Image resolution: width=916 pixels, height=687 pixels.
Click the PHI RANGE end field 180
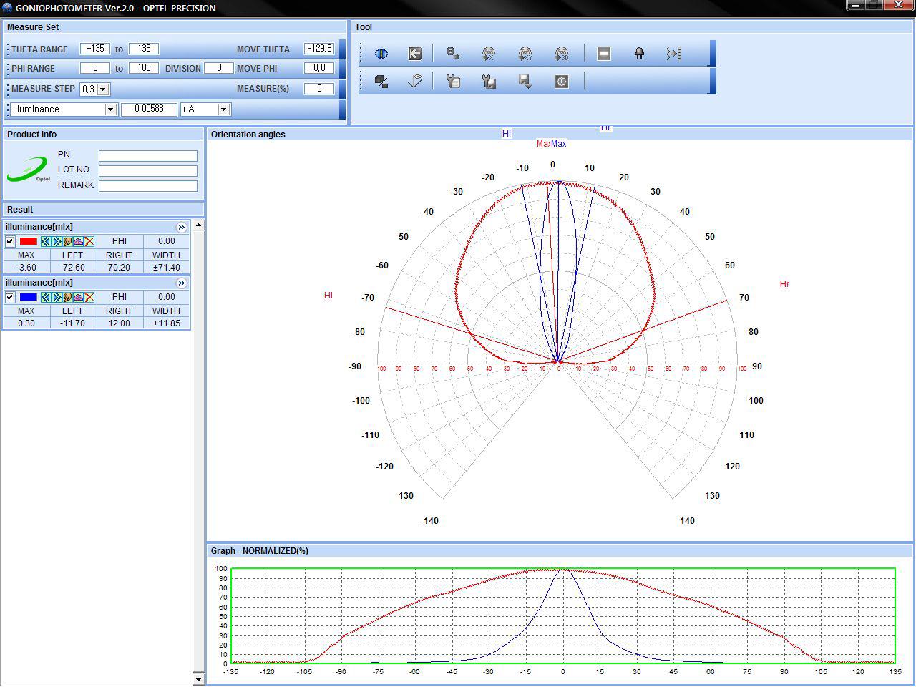pyautogui.click(x=144, y=68)
